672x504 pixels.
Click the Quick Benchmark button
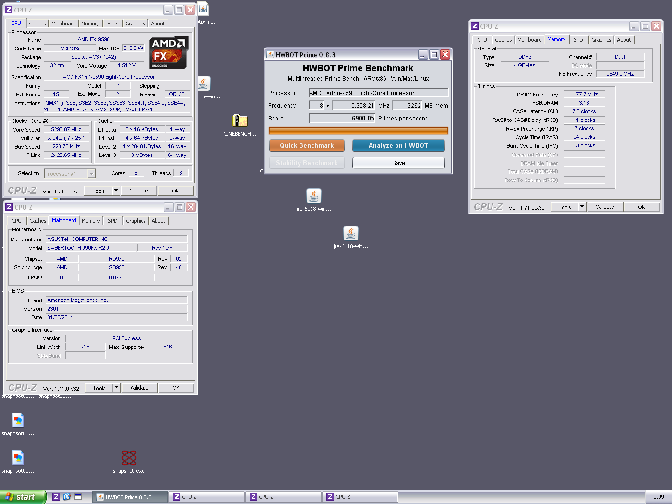[307, 145]
